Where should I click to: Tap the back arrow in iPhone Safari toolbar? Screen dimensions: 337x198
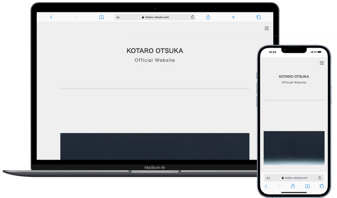point(266,186)
